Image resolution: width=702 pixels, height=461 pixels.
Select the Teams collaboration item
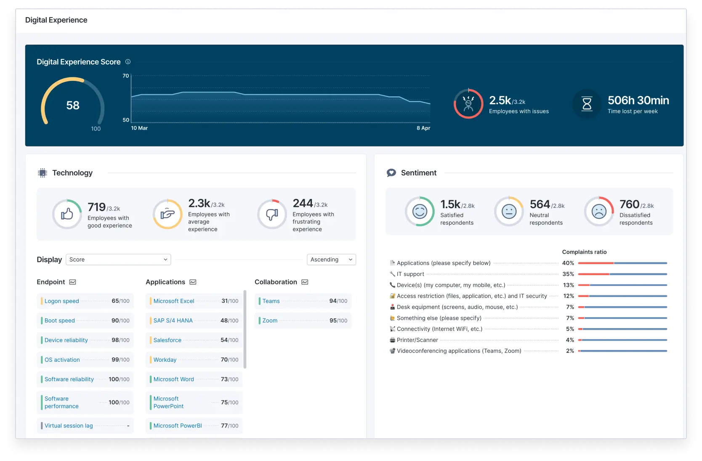coord(303,301)
